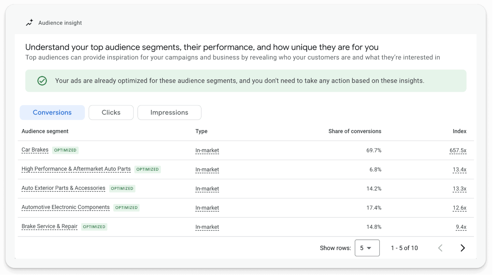
Task: Switch to the Impressions tab
Action: tap(169, 112)
